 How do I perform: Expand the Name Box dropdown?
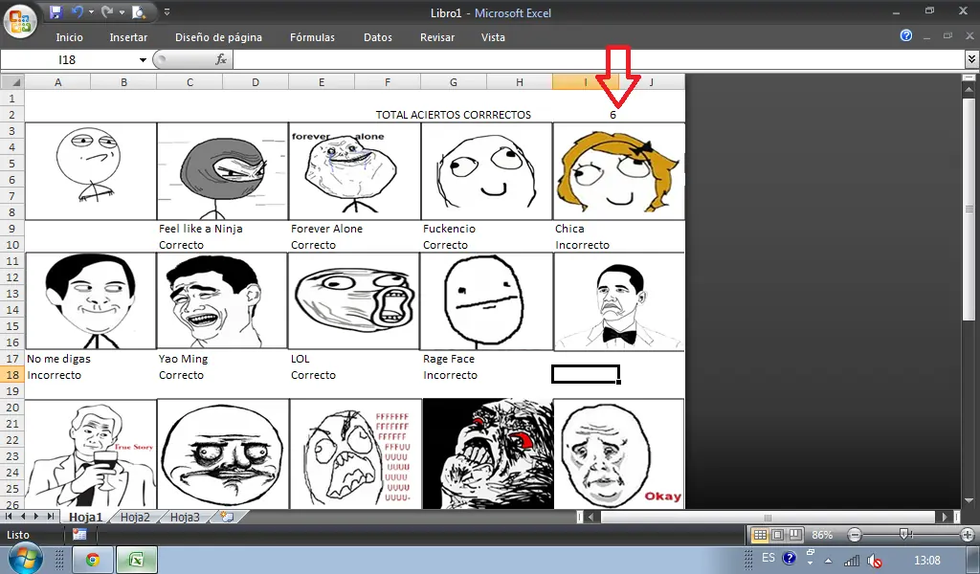(143, 60)
